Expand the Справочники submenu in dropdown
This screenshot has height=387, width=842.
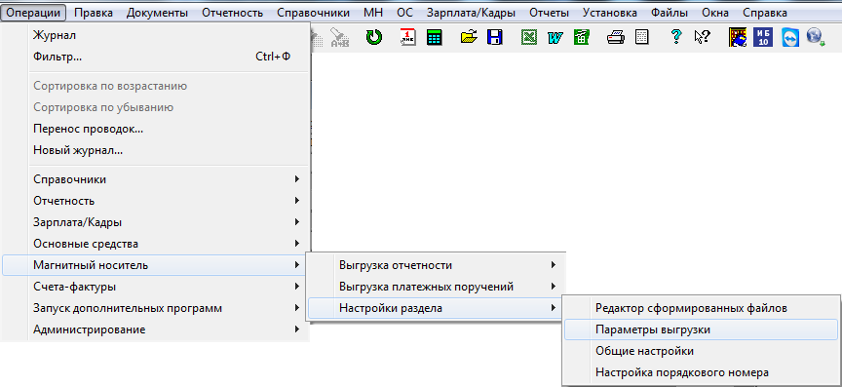[x=156, y=179]
